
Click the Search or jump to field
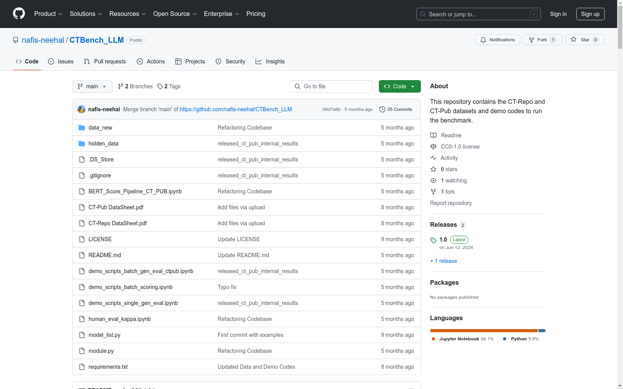479,14
